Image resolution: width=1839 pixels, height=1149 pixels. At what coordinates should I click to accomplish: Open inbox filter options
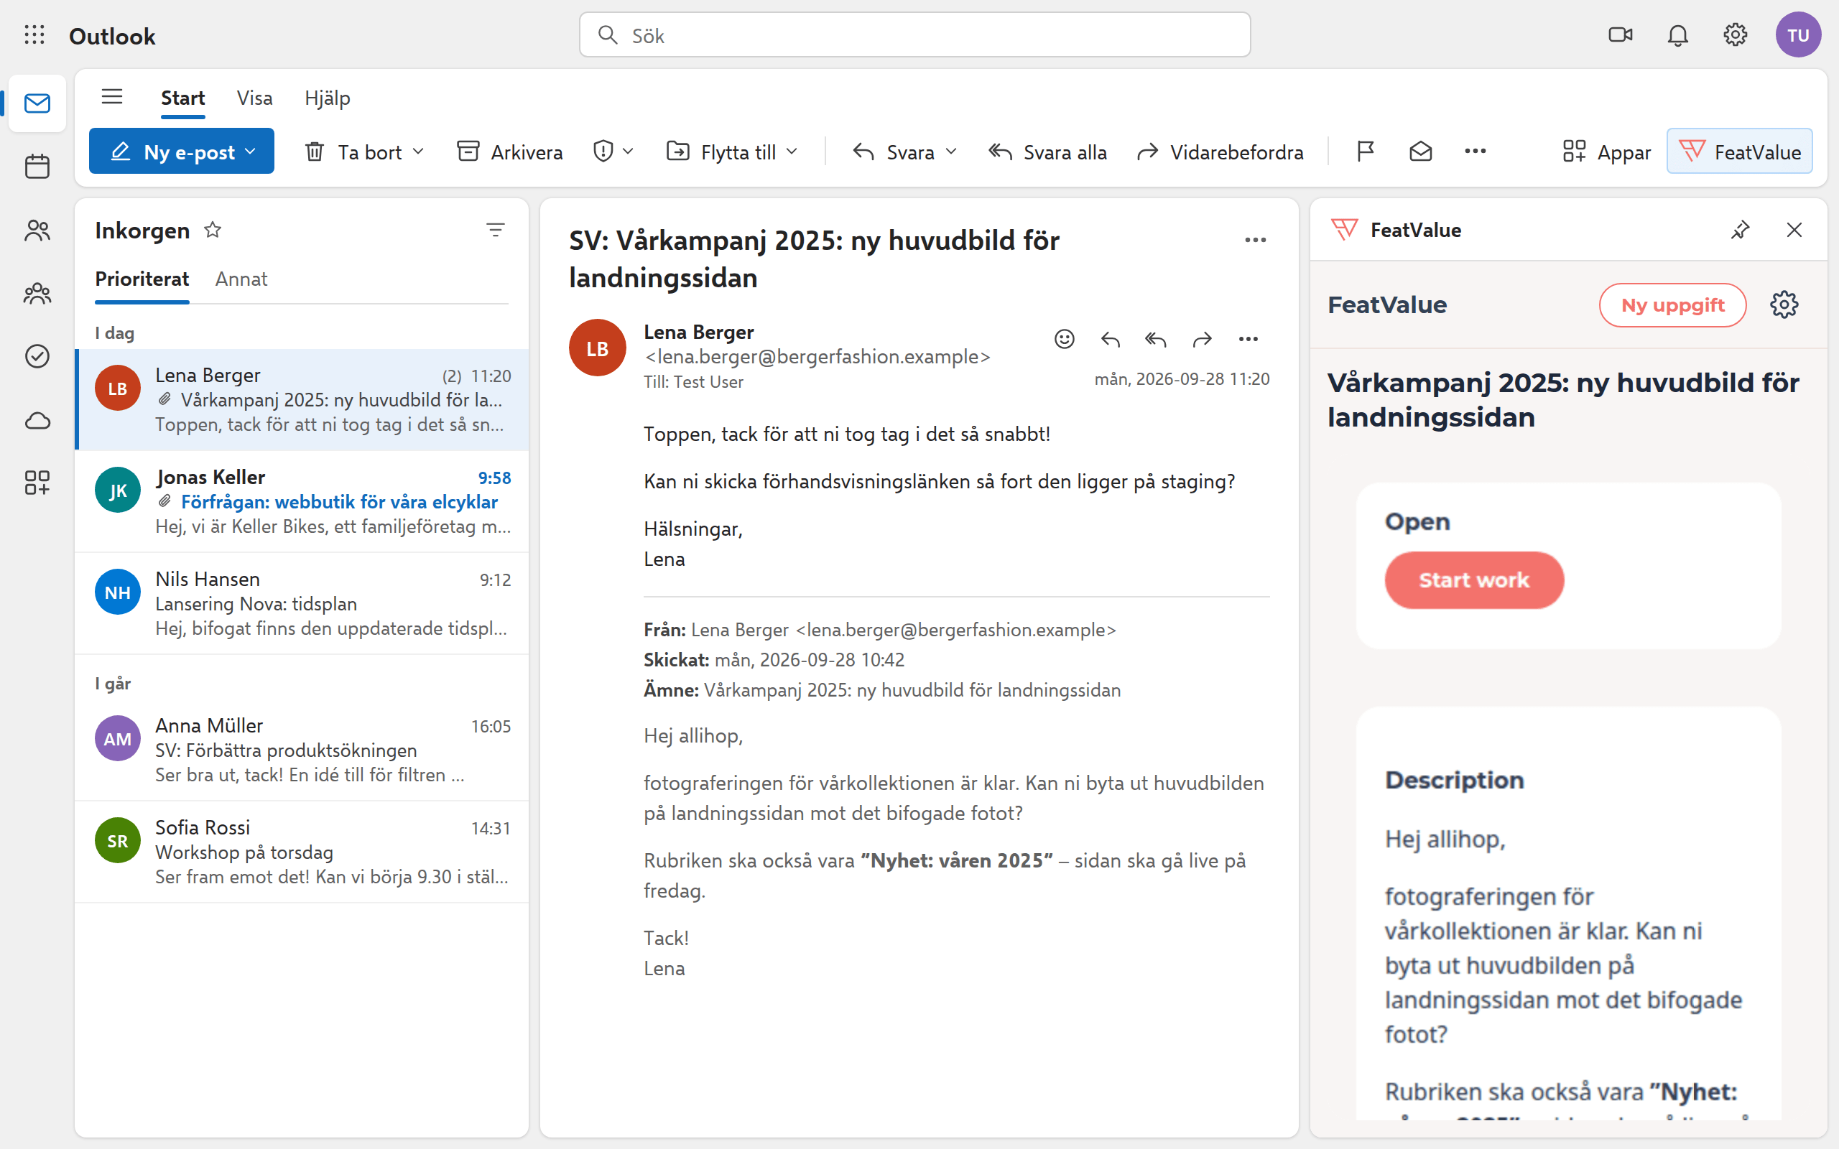[496, 230]
